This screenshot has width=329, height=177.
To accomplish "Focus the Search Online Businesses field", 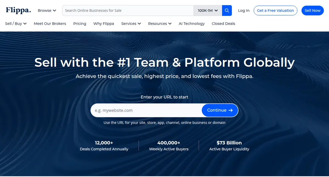I will (x=128, y=10).
